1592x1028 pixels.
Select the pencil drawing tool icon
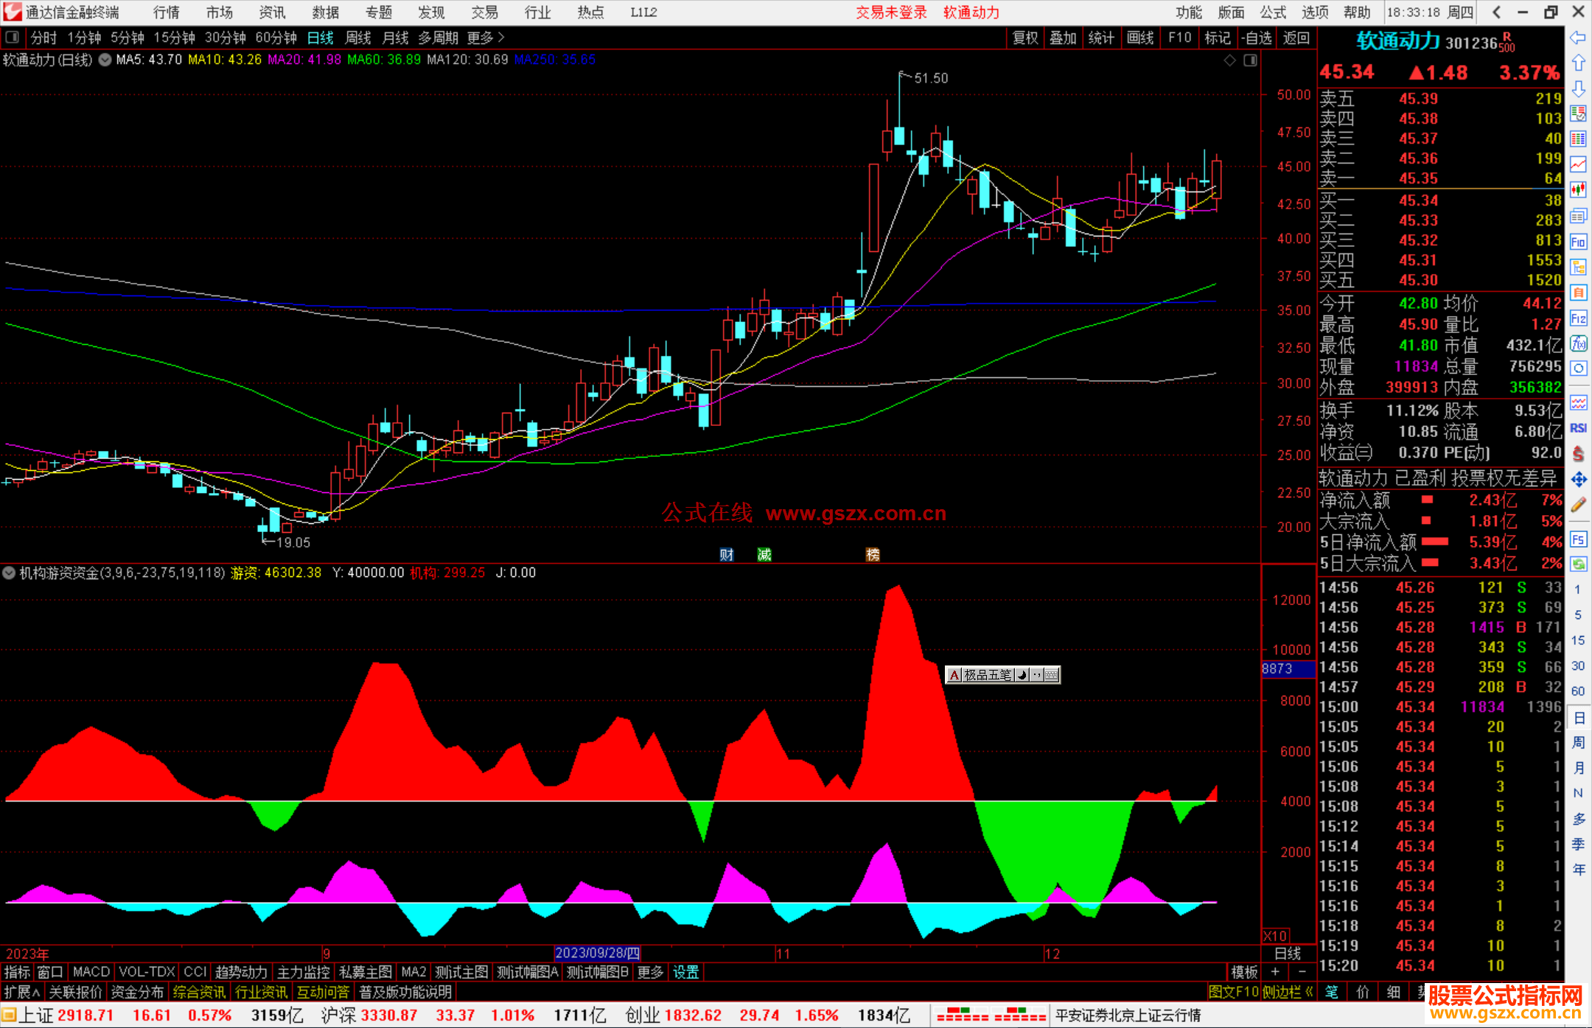(x=1578, y=506)
